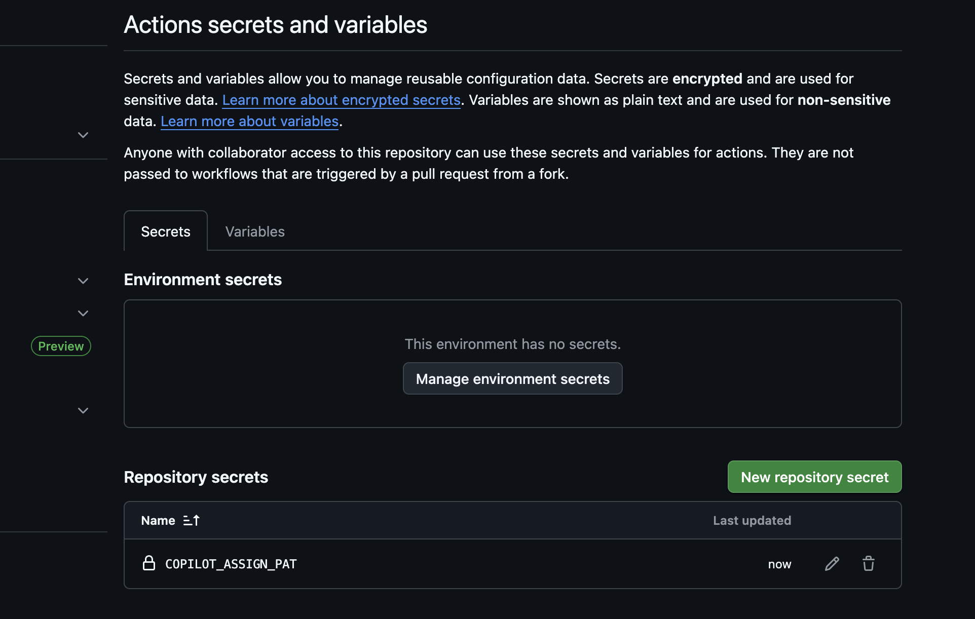
Task: Click the 'now' timestamp for COPILOT_ASSIGN_PAT
Action: click(x=779, y=563)
